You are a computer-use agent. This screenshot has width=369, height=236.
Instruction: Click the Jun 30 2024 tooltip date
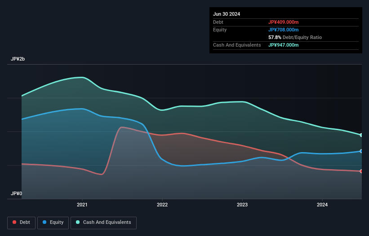(227, 14)
